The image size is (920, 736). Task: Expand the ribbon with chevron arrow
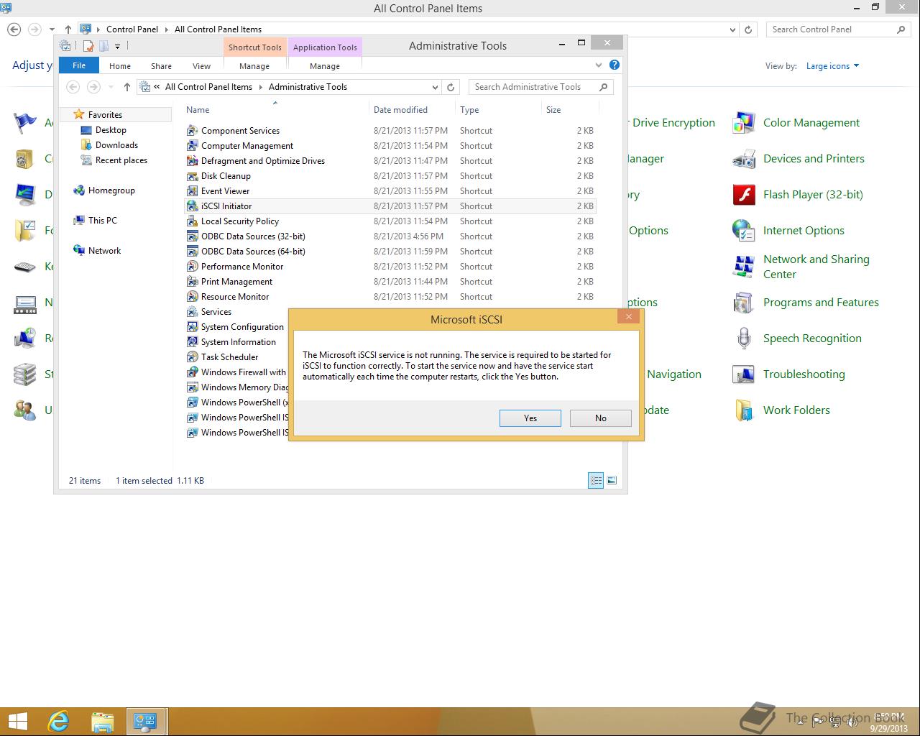599,65
